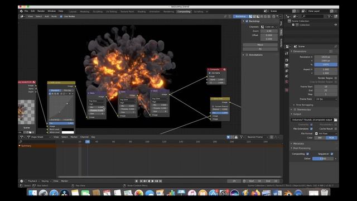Image resolution: width=357 pixels, height=201 pixels.
Task: Open the Tool tab in node sidebar
Action: coord(281,23)
